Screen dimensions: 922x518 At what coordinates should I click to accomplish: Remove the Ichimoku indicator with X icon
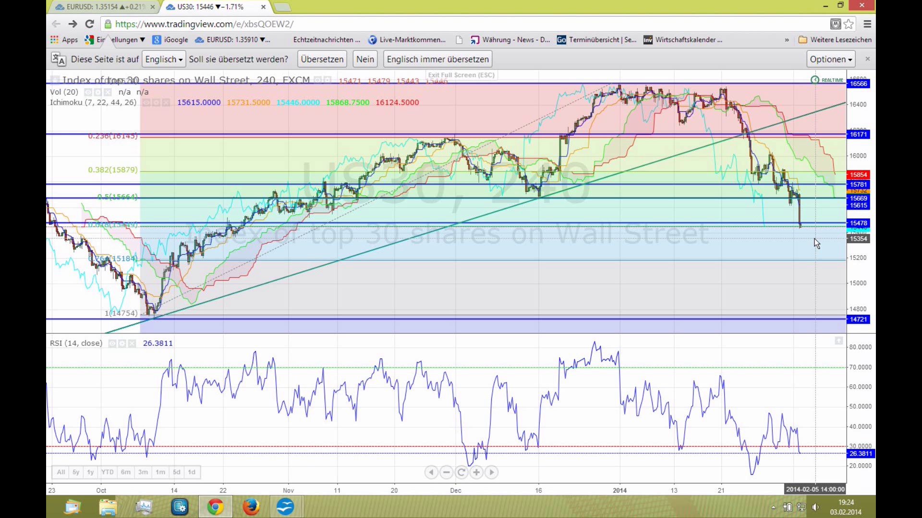(166, 103)
